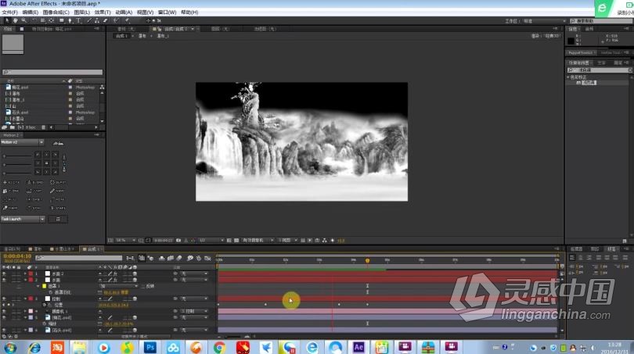The width and height of the screenshot is (634, 354).
Task: Select the Zoom magnifier tool
Action: [x=23, y=20]
